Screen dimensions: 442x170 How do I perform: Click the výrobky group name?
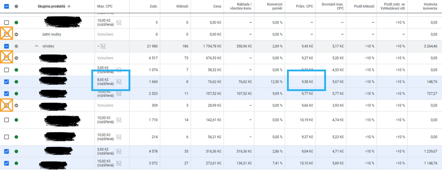click(48, 46)
